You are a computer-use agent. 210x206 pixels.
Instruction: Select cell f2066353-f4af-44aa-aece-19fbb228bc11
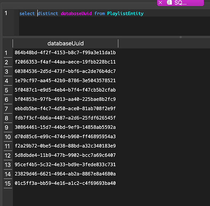point(65,62)
